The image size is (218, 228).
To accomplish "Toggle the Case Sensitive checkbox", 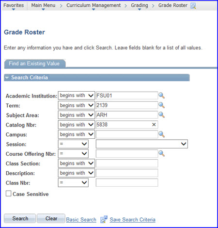I will coord(8,194).
